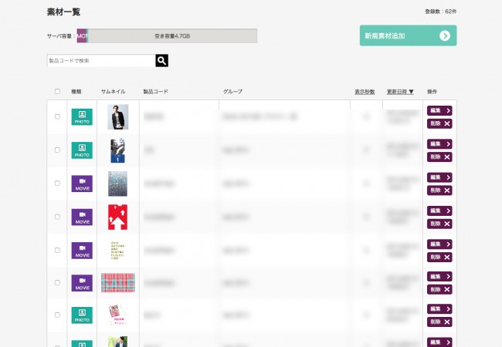502x347 pixels.
Task: Toggle the select-all checkbox in table header
Action: [57, 92]
